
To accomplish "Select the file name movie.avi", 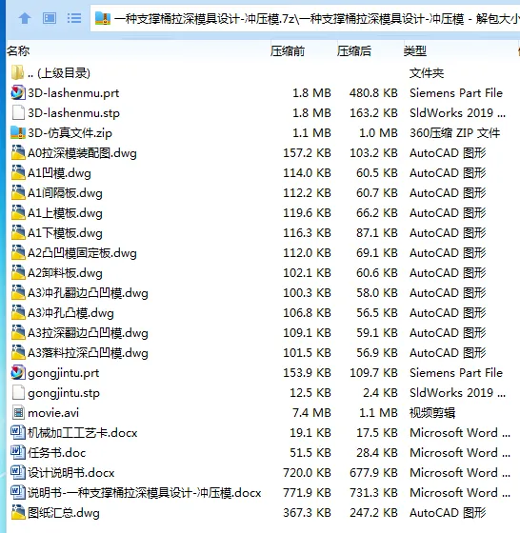I will [53, 413].
